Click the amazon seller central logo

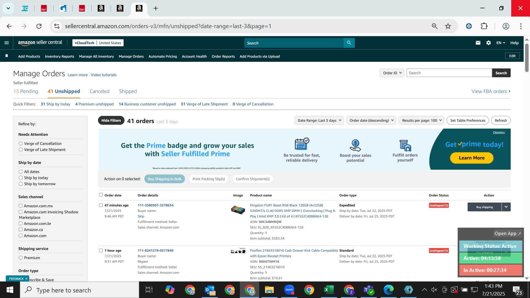pos(40,42)
